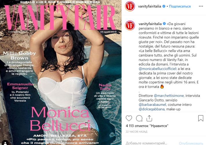Viewport: 206px width, 145px height.
Task: Open the @monicabellucciofficiel mention
Action: tap(157, 69)
